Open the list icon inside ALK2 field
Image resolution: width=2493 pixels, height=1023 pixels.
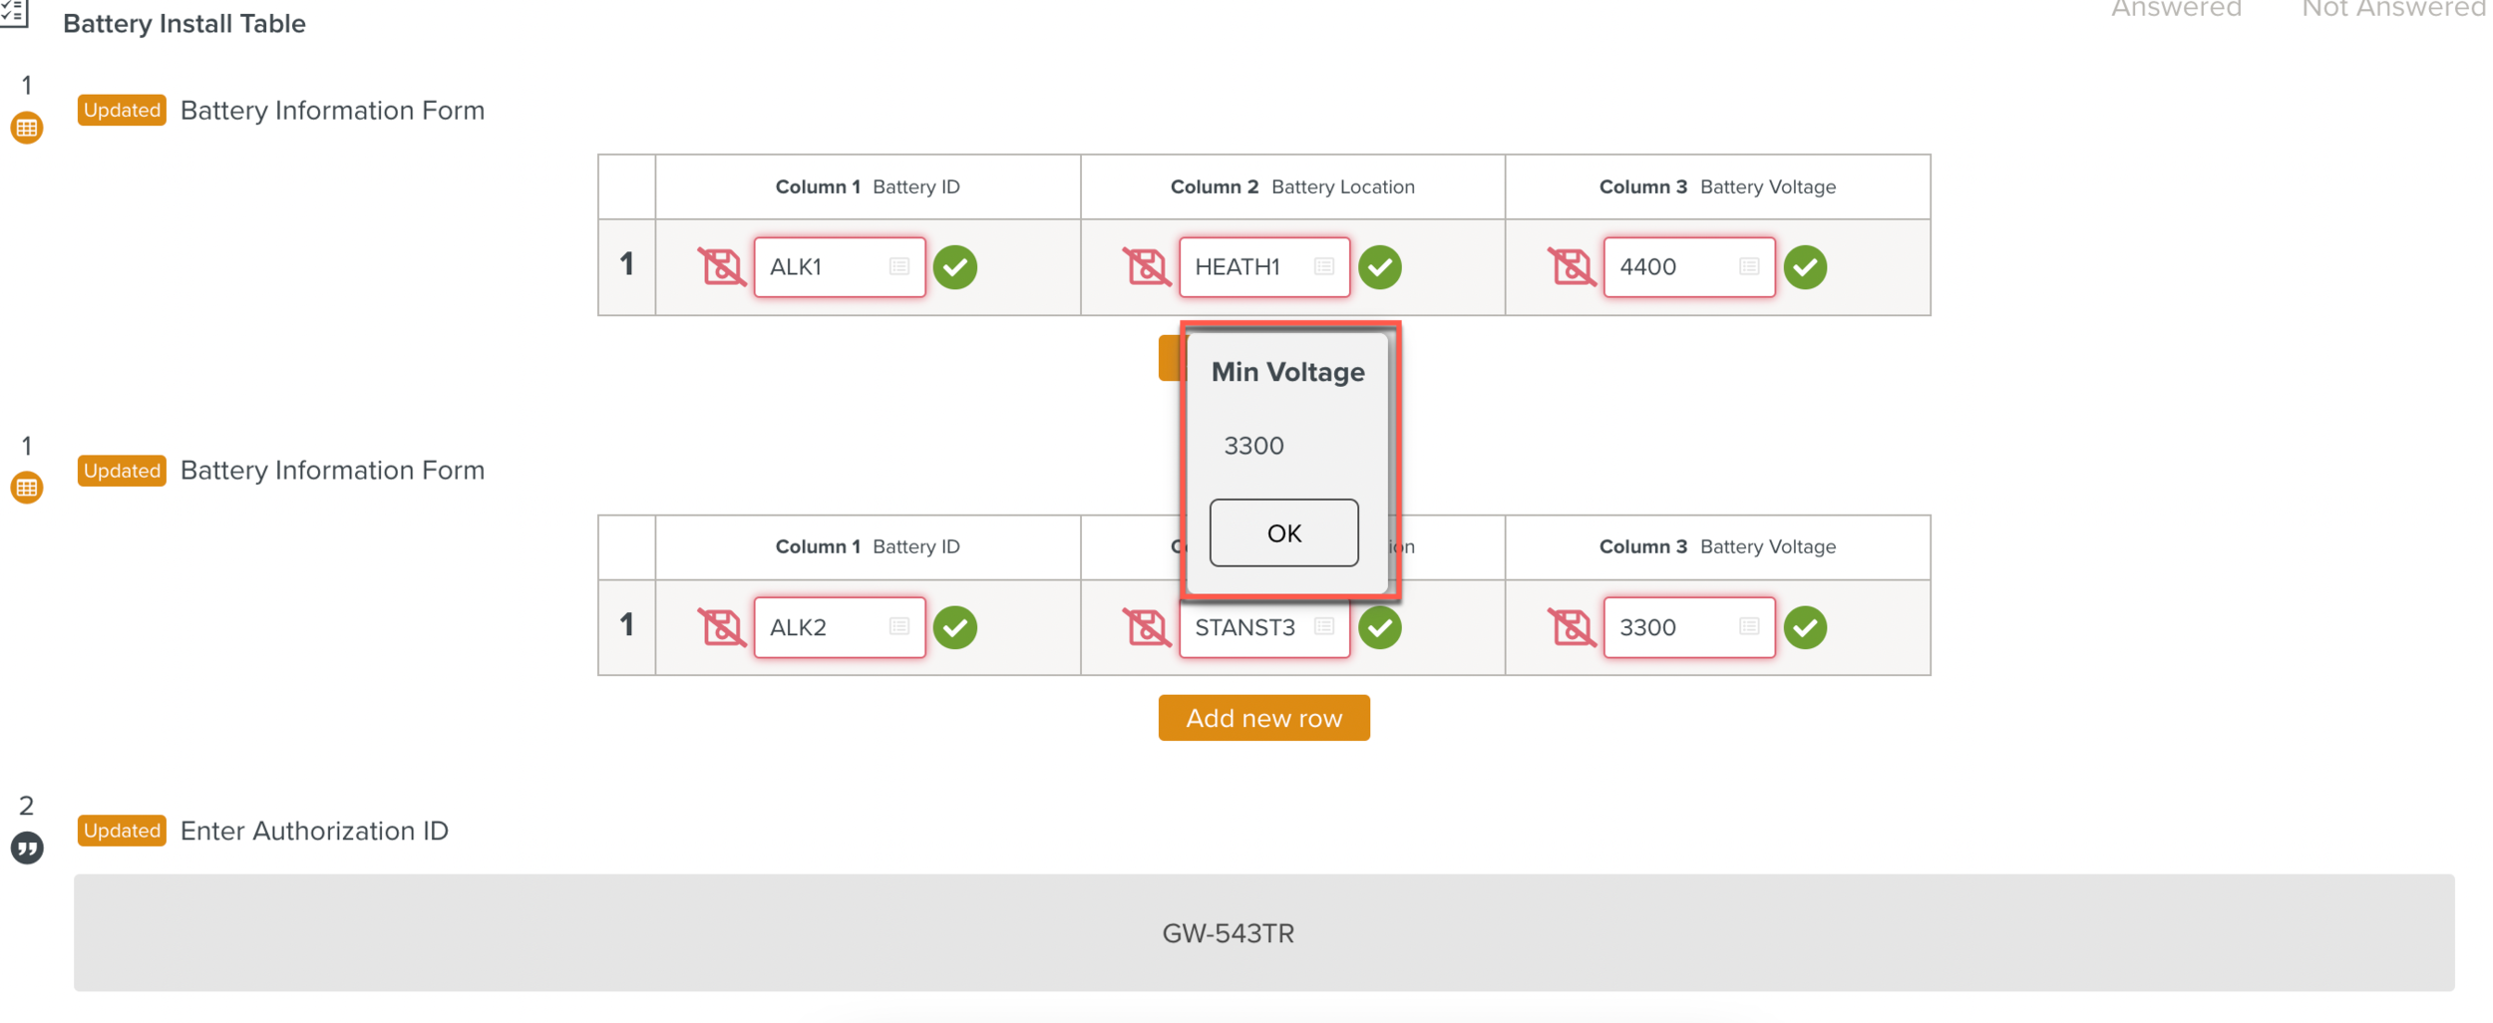899,626
